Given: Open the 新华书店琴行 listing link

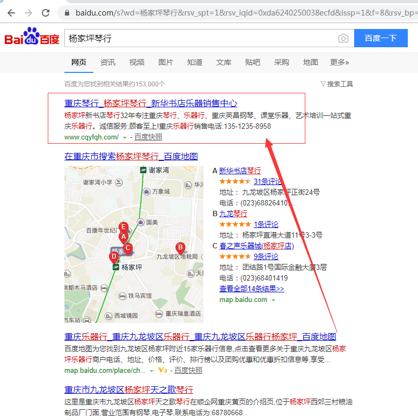Looking at the screenshot, I should click(240, 171).
